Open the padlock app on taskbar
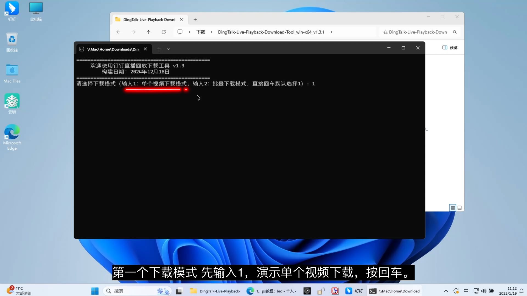This screenshot has width=527, height=296. tap(321, 291)
